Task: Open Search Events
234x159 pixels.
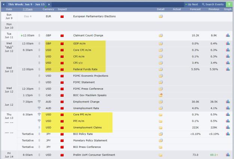Action: pos(213,4)
